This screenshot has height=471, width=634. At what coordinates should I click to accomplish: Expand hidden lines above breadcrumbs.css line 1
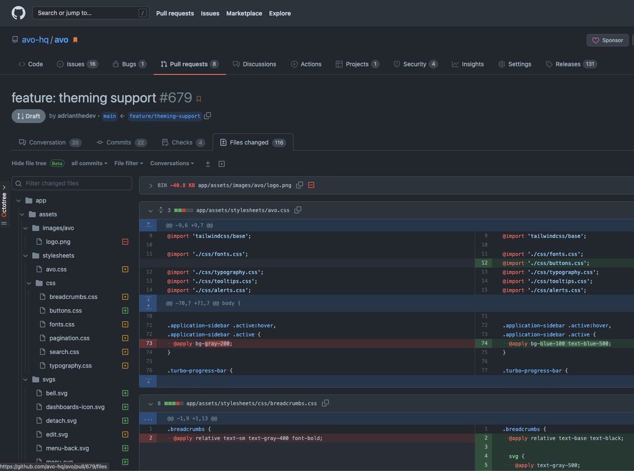click(148, 419)
